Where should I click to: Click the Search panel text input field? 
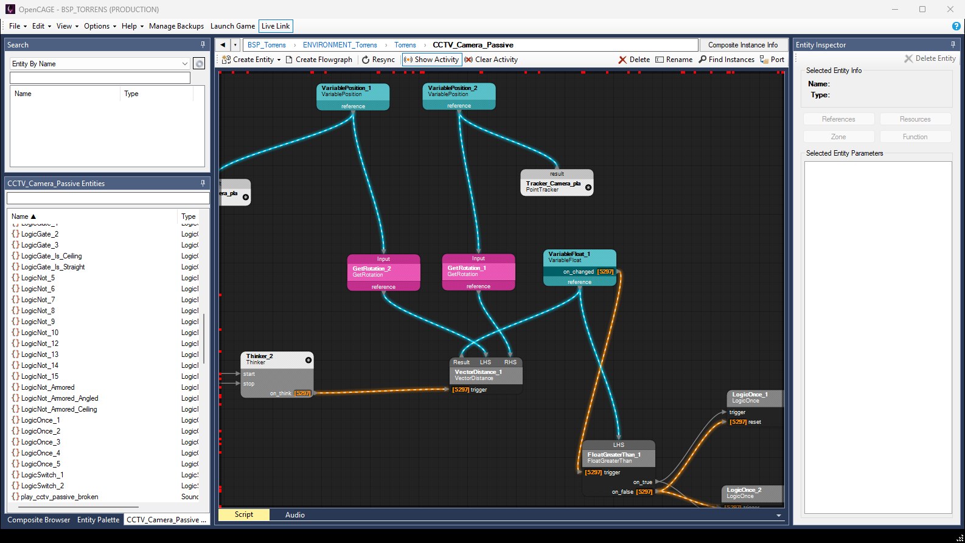coord(100,78)
